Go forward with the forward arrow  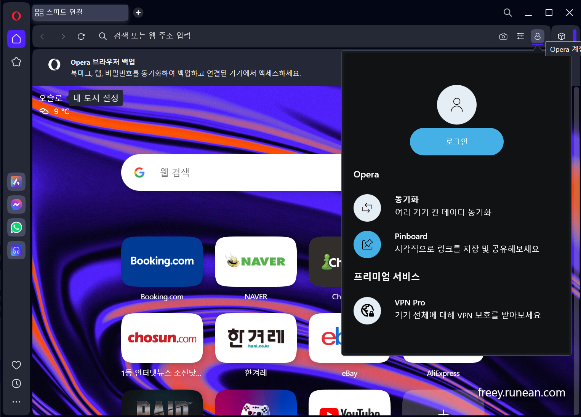point(63,37)
